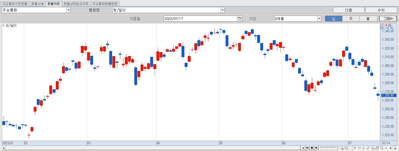Click the A auto-scale button
This screenshot has width=399, height=151.
click(395, 148)
